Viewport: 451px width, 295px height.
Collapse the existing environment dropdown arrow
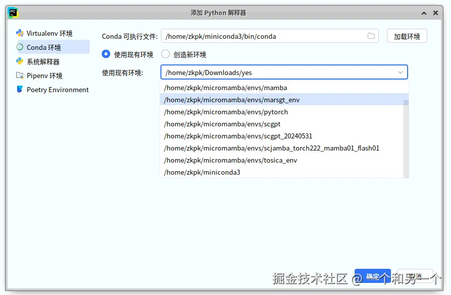(x=401, y=72)
